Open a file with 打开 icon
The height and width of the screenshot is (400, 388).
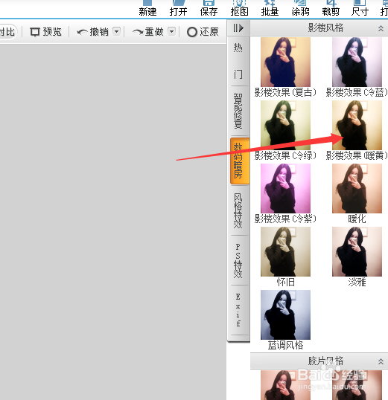(x=178, y=8)
